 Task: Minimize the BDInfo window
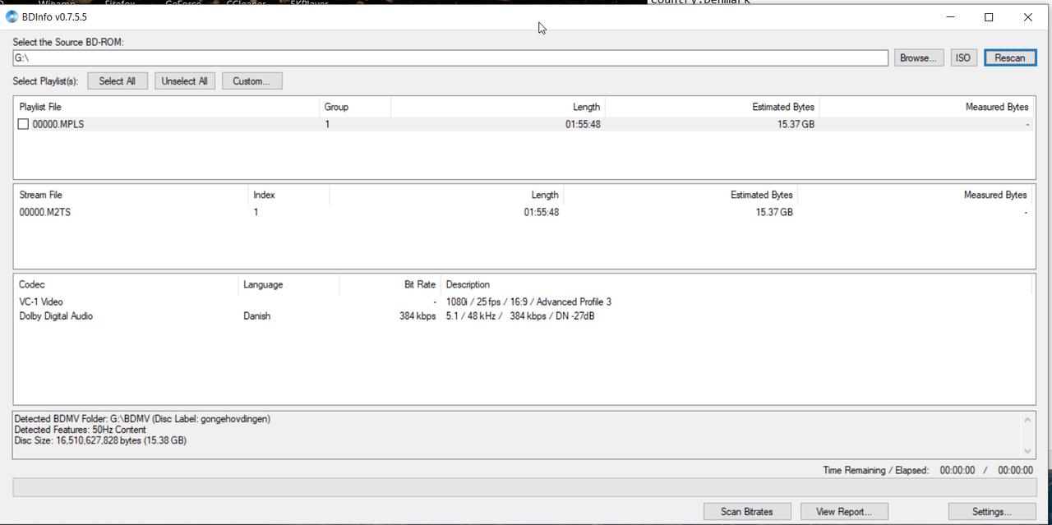[x=950, y=17]
